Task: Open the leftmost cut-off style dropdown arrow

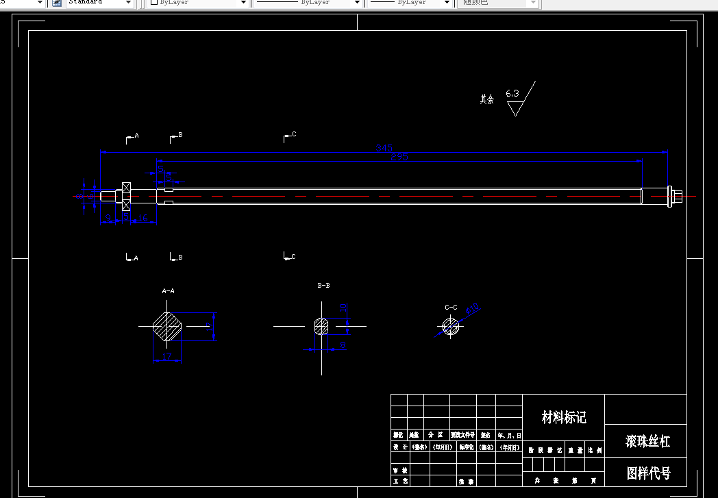Action: coord(40,3)
